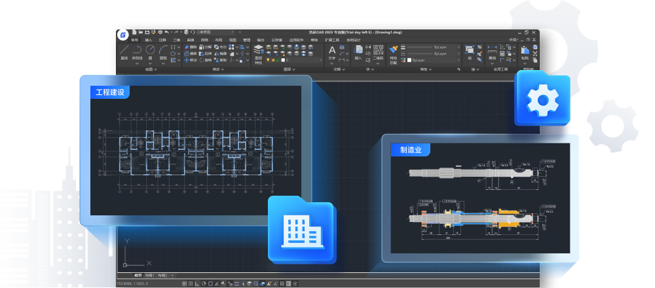The image size is (655, 288).
Task: Toggle ortho mode in status bar
Action: 197,284
